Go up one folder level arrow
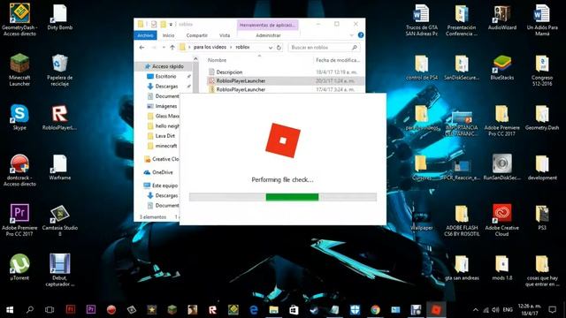 click(172, 47)
